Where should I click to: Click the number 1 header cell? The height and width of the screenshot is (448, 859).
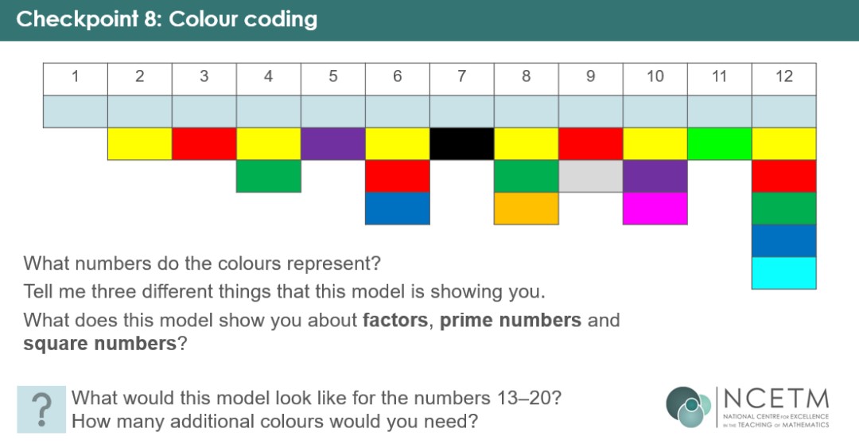tap(76, 79)
